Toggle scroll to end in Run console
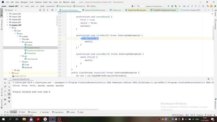This screenshot has height=122, width=217. (9, 94)
